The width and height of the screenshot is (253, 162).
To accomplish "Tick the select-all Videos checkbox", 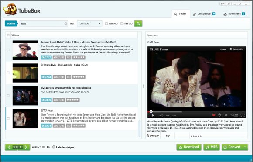I will (x=8, y=35).
